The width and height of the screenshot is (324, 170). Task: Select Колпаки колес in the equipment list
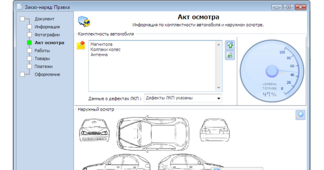(106, 49)
